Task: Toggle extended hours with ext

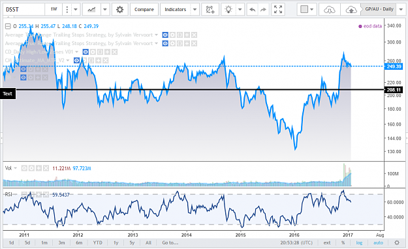Action: click(x=327, y=242)
